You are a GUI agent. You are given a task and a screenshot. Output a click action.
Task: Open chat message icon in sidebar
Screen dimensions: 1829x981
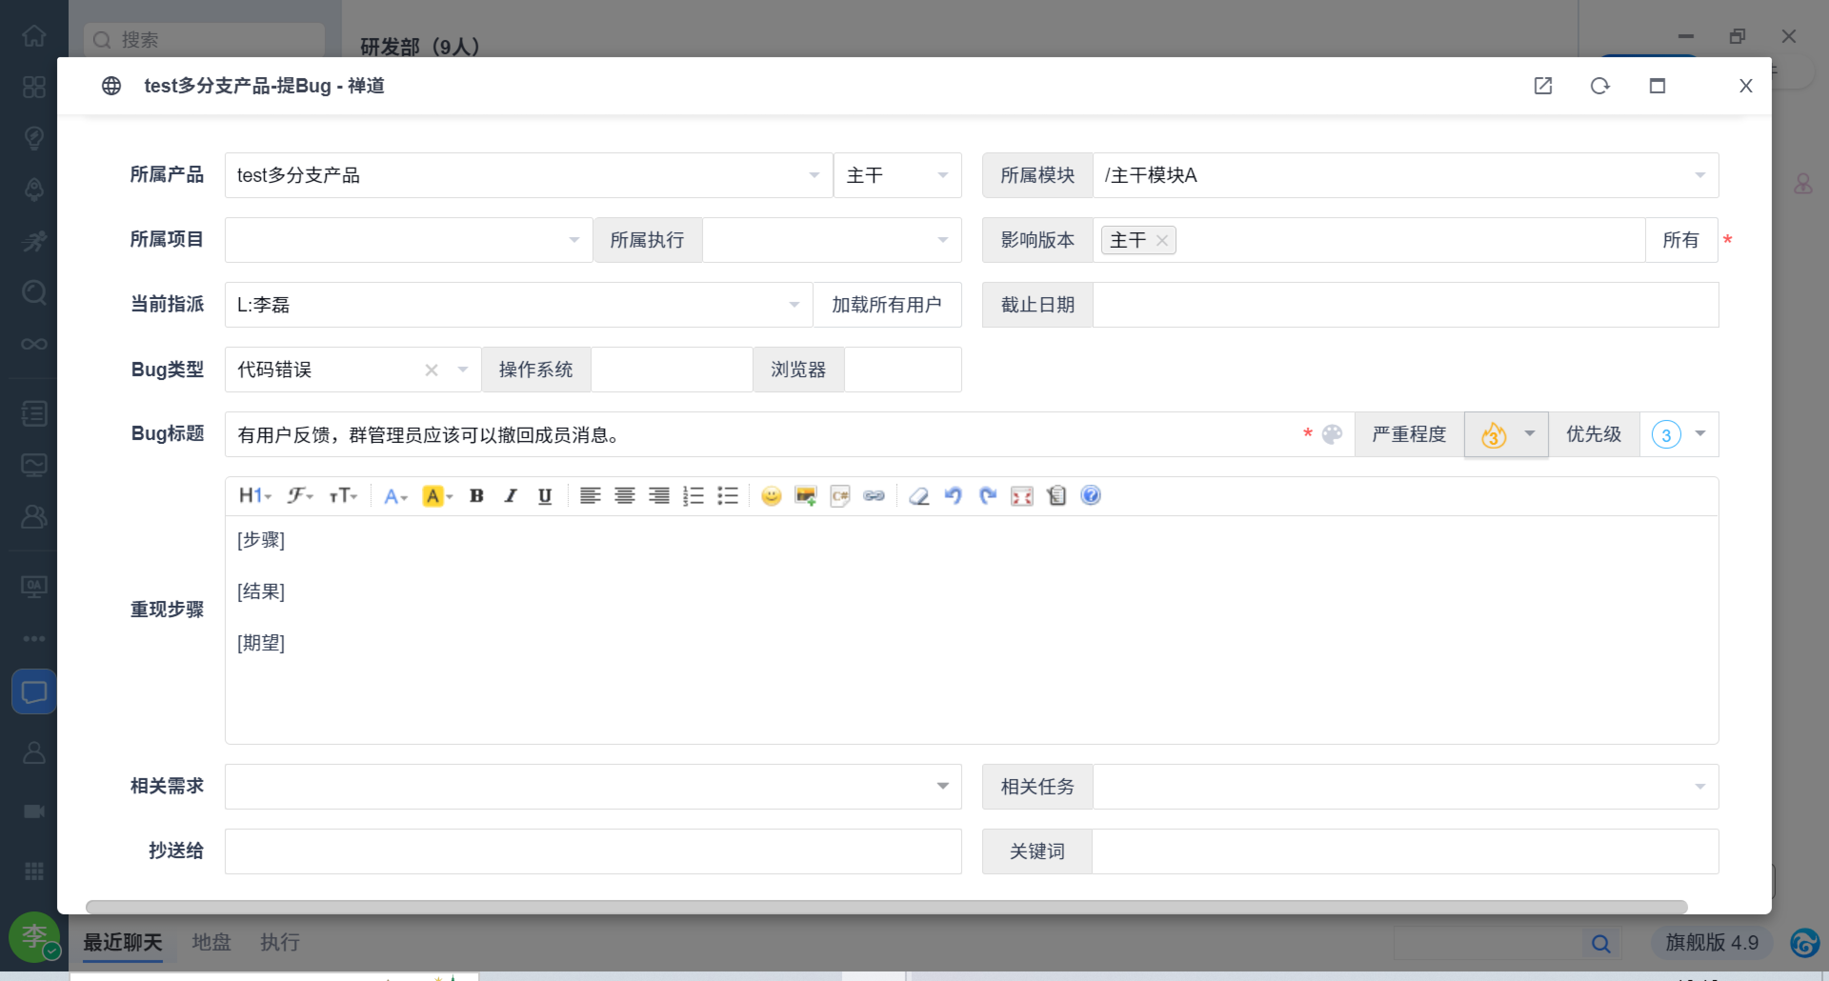coord(34,691)
